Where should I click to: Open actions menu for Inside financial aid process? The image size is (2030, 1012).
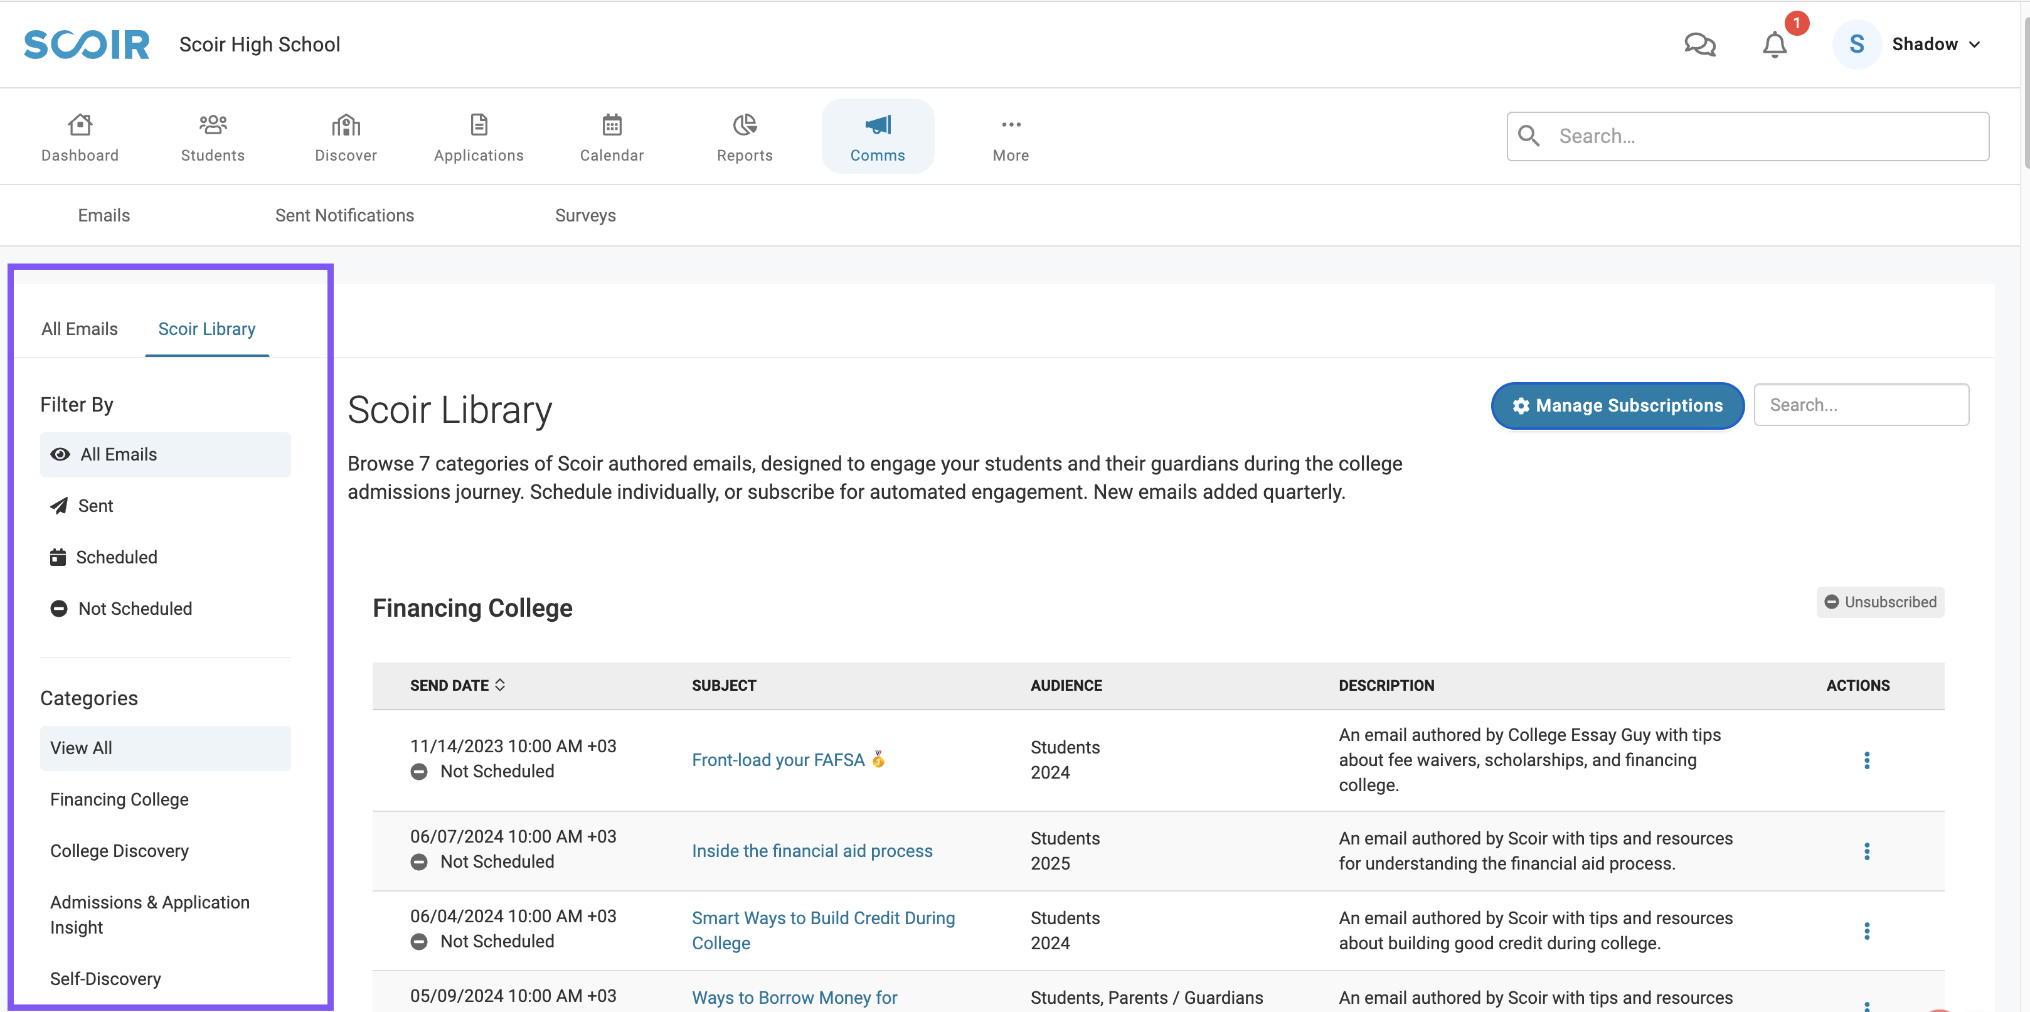1866,850
